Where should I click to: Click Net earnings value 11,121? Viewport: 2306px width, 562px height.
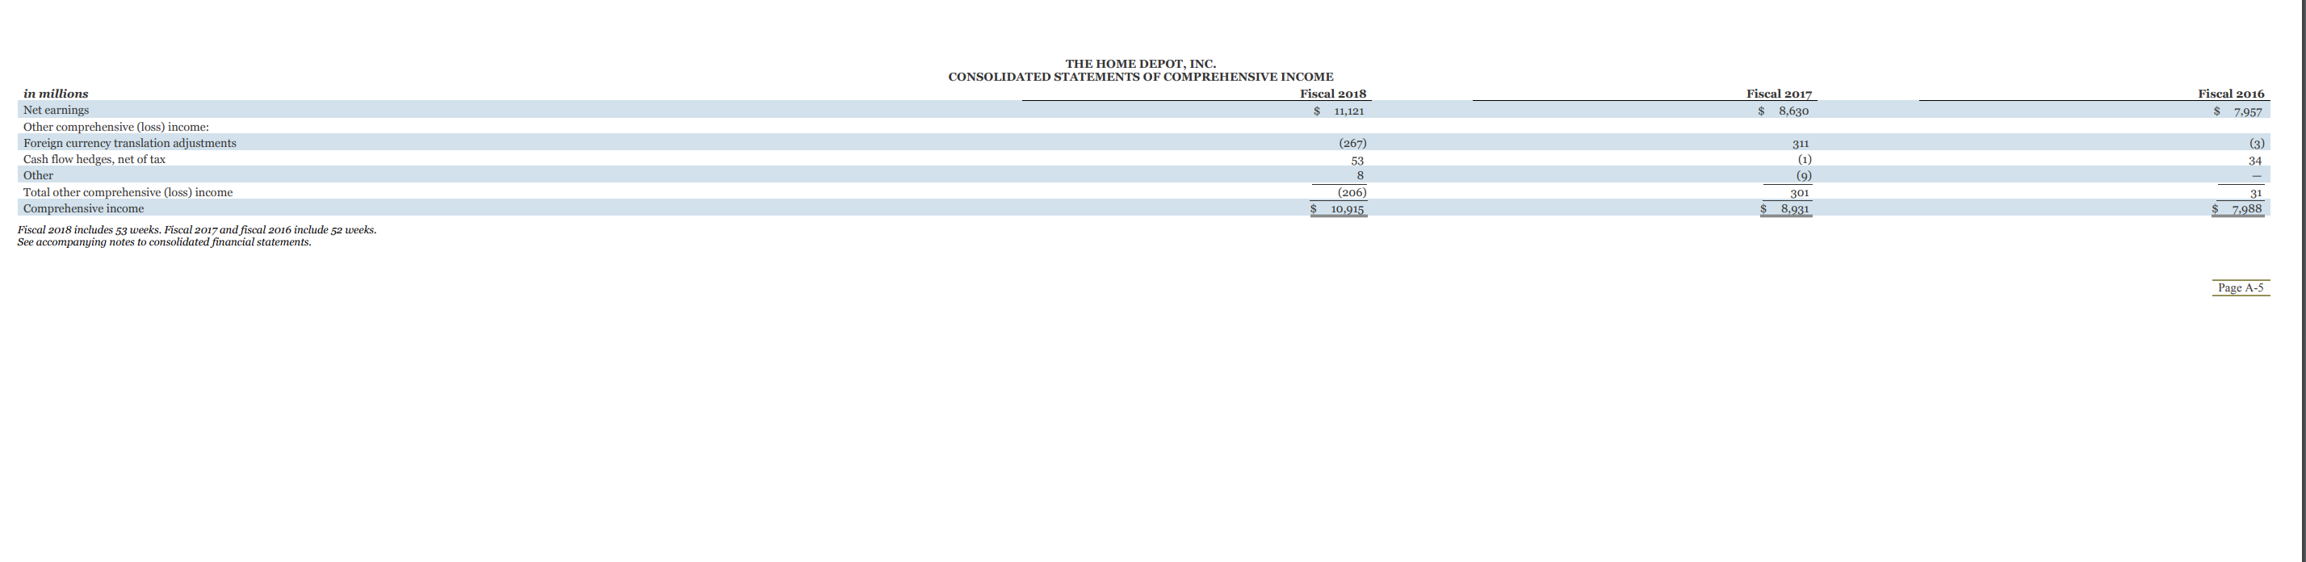(1348, 111)
